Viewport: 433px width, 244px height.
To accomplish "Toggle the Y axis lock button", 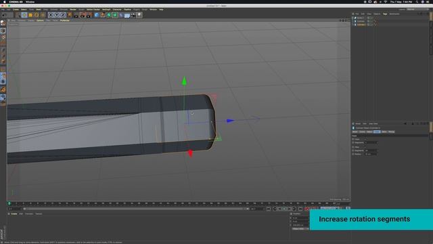I will (x=57, y=15).
